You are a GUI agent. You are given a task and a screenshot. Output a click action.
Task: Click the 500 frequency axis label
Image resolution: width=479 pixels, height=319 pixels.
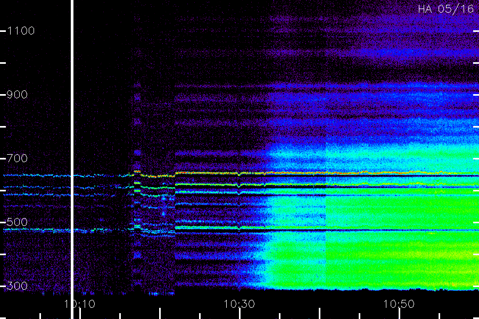click(17, 222)
